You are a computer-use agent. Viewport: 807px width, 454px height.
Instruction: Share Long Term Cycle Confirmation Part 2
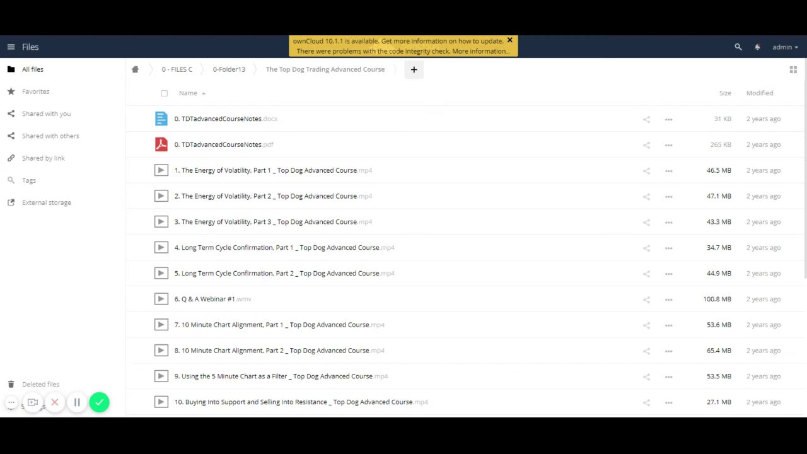pos(646,274)
